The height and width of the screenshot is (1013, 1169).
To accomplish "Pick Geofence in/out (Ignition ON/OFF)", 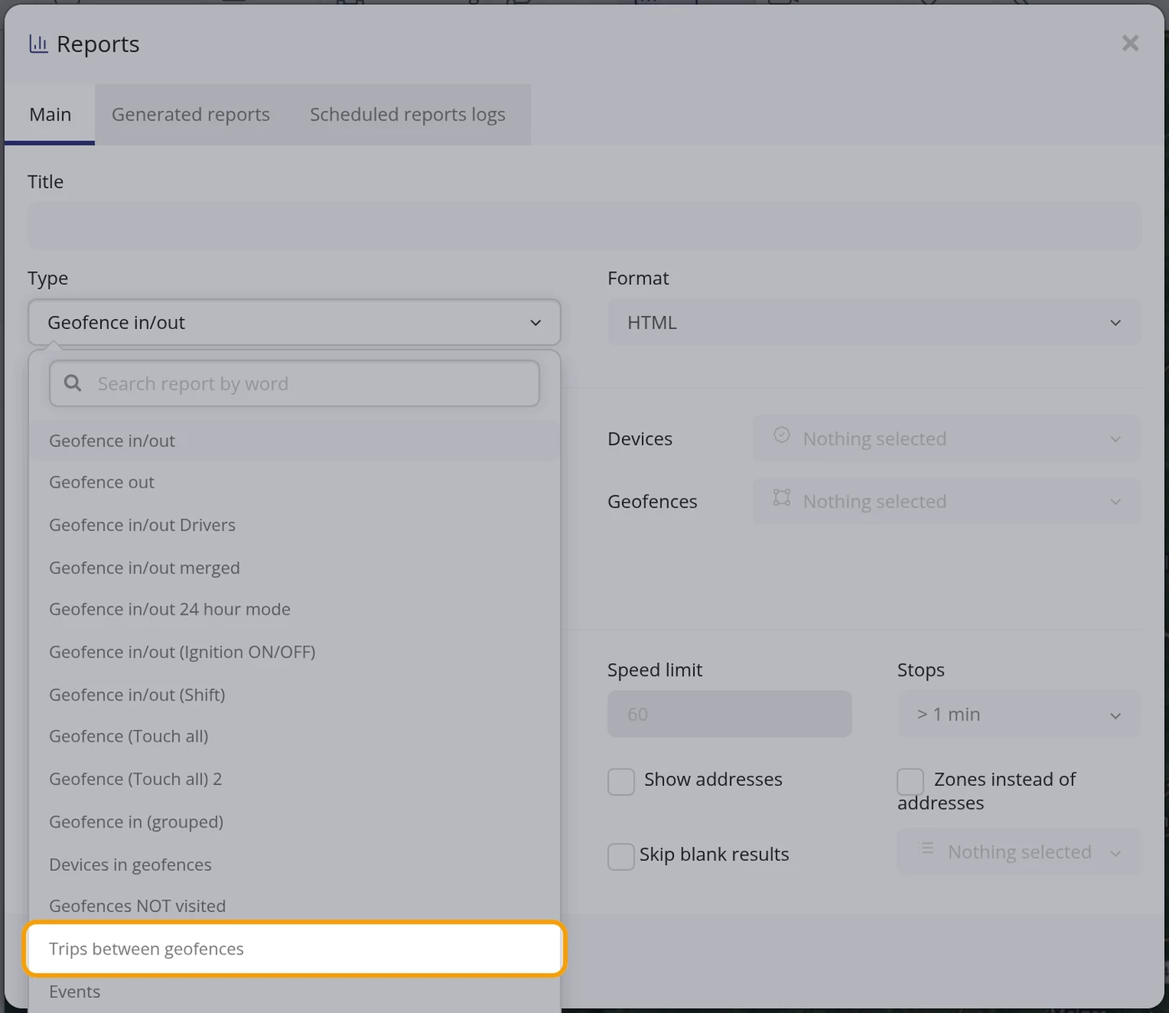I will click(x=294, y=652).
